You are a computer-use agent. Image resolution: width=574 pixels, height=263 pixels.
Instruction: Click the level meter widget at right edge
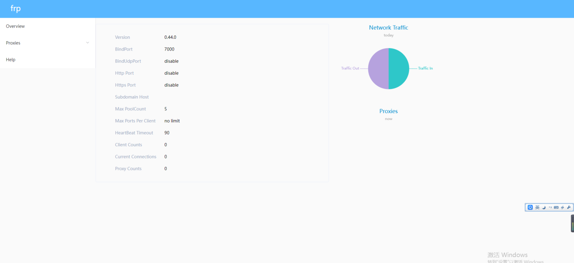pyautogui.click(x=572, y=223)
